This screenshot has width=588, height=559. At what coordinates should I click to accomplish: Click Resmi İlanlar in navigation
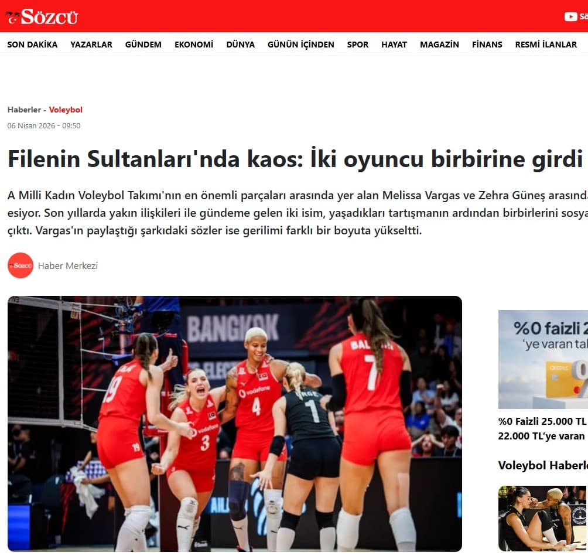click(x=546, y=45)
